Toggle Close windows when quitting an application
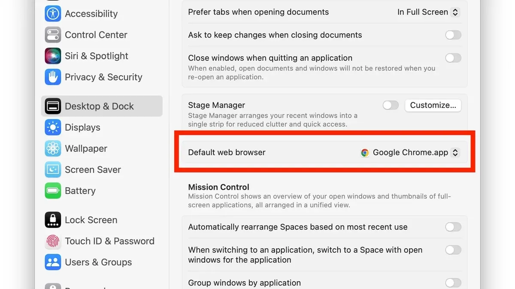This screenshot has height=289, width=515. (x=453, y=58)
